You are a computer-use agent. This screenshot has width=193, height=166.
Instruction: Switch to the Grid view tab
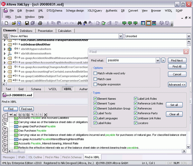[x=21, y=89]
